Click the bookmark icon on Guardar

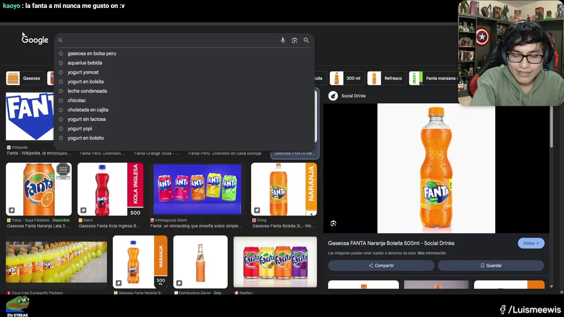pos(482,265)
